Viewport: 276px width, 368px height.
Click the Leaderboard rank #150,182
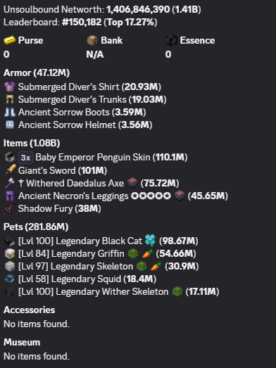click(x=82, y=23)
